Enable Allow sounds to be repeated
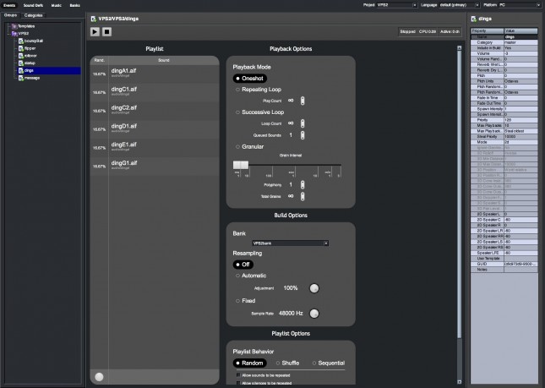Viewport: 545px width, 388px height. [237, 374]
